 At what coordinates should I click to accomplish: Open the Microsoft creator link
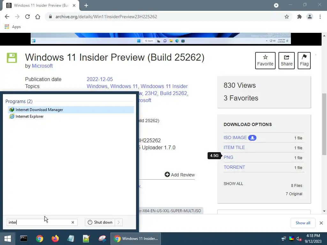pyautogui.click(x=42, y=66)
